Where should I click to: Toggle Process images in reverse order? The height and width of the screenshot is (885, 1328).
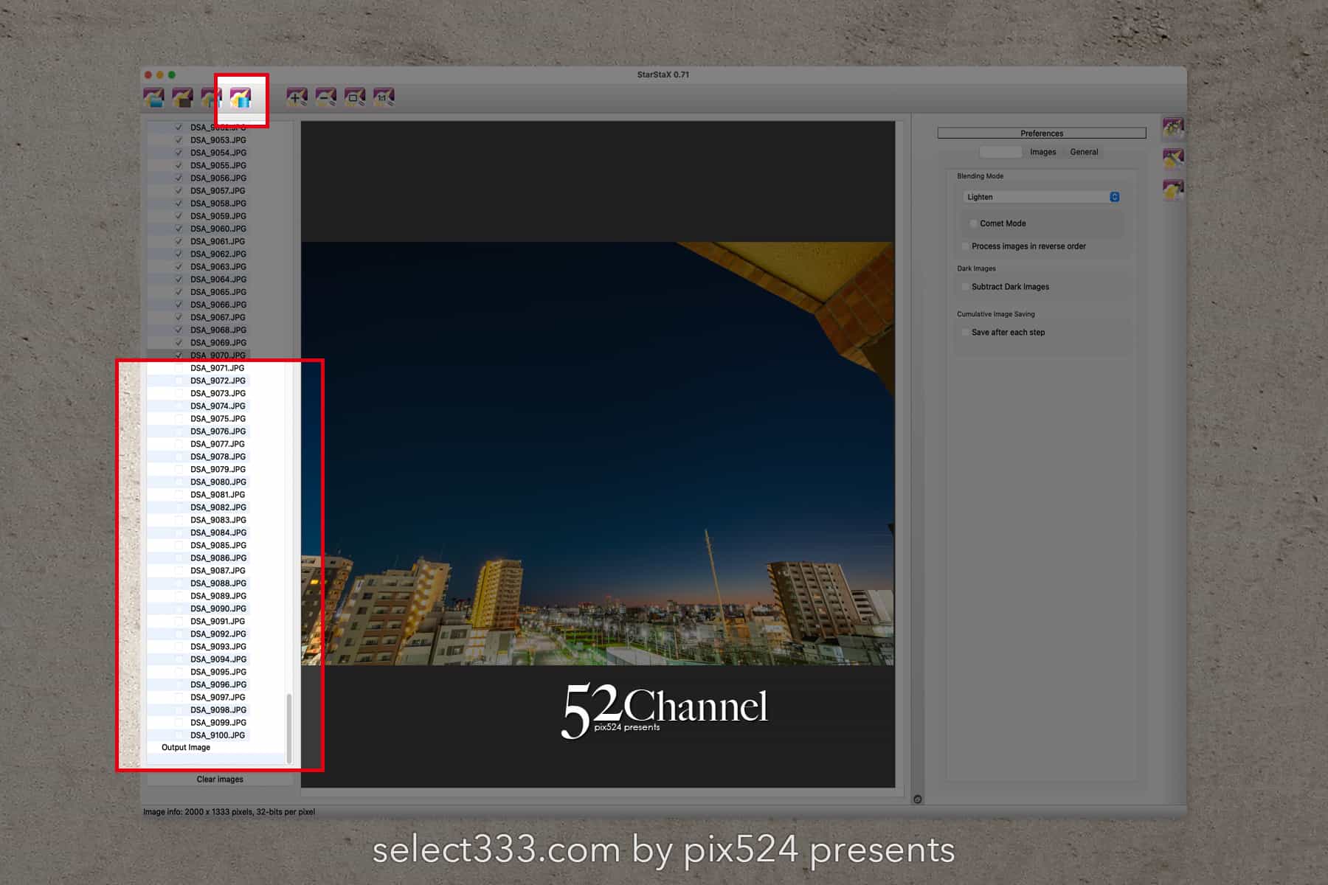(965, 246)
